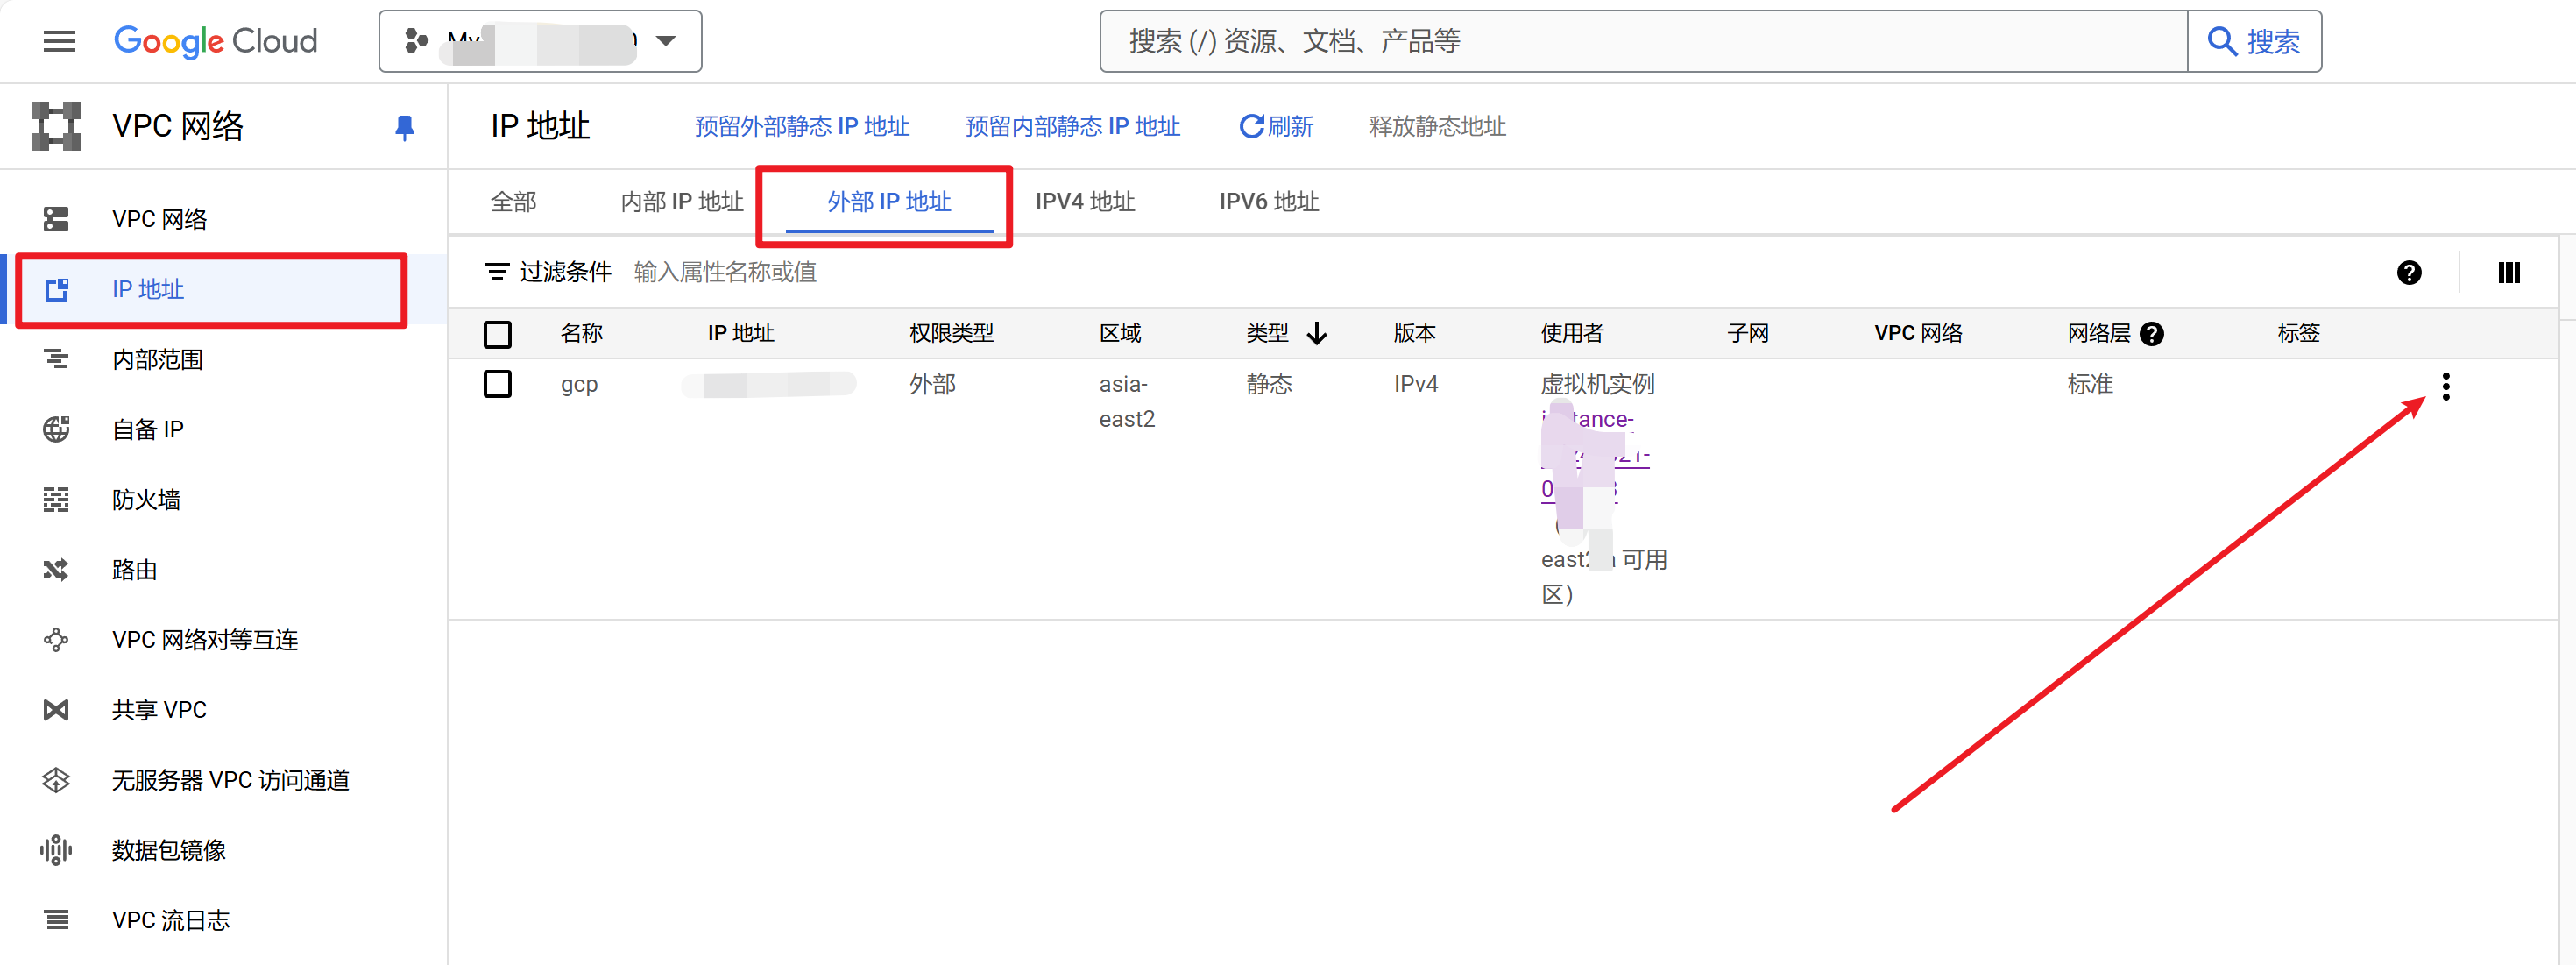Viewport: 2576px width, 965px height.
Task: Expand the navigation hamburger menu
Action: click(60, 43)
